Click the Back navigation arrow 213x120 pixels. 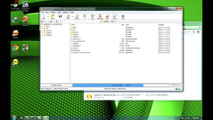click(x=42, y=21)
